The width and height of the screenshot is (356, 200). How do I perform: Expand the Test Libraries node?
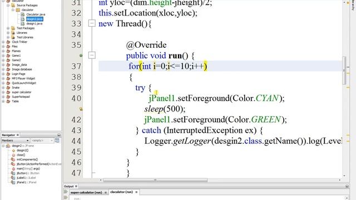(8, 37)
